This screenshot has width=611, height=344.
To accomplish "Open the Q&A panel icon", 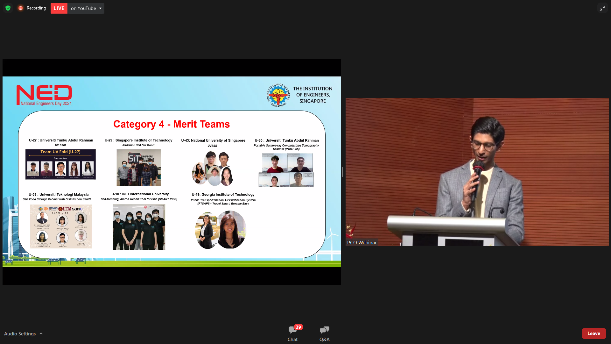I will coord(325,330).
